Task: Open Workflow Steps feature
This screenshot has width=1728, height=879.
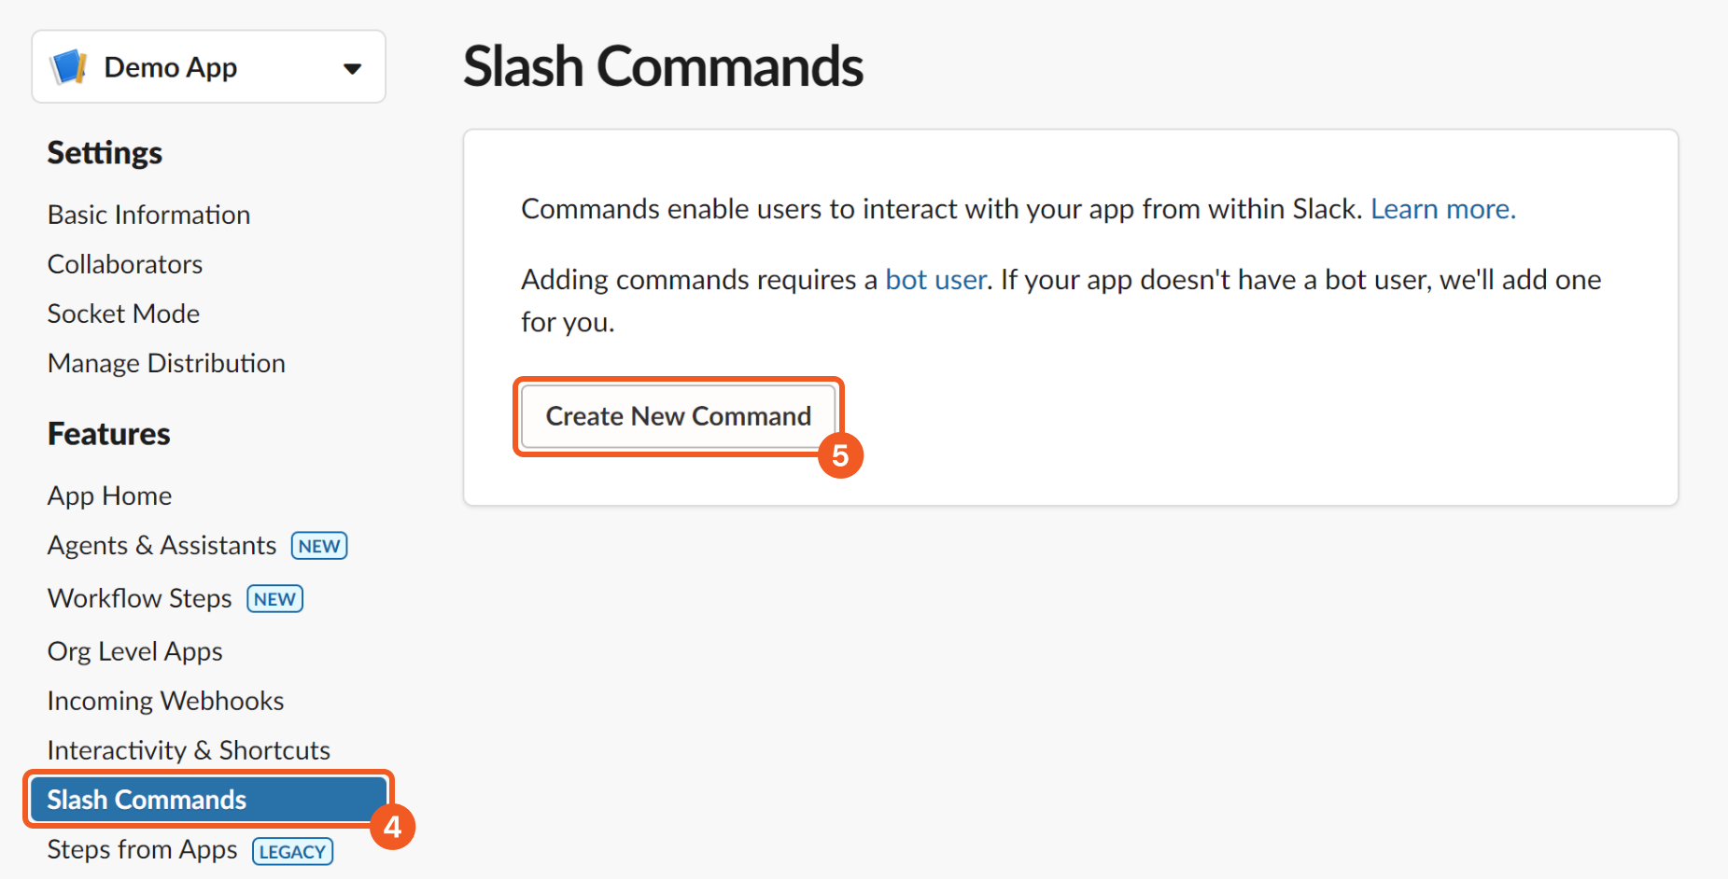Action: pyautogui.click(x=139, y=598)
